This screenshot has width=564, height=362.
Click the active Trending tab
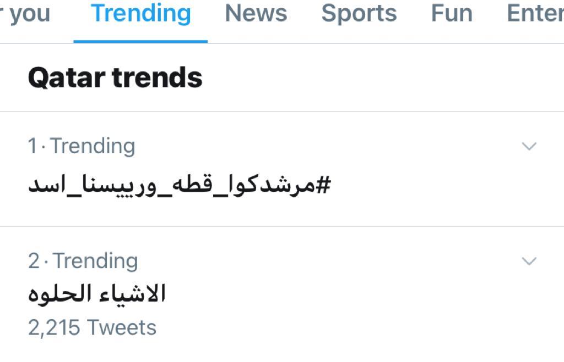click(140, 13)
